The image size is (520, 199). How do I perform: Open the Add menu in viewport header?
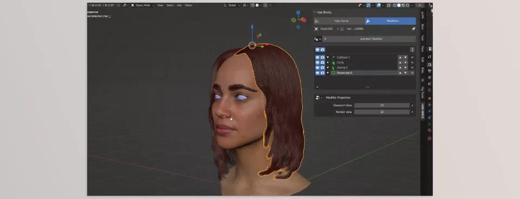[x=179, y=5]
